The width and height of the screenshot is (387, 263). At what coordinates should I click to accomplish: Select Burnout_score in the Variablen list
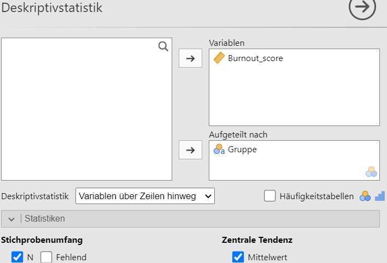point(255,58)
